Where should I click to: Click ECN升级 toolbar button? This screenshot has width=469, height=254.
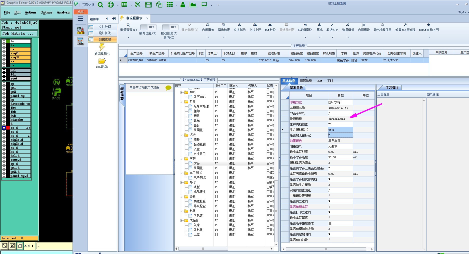tap(270, 27)
